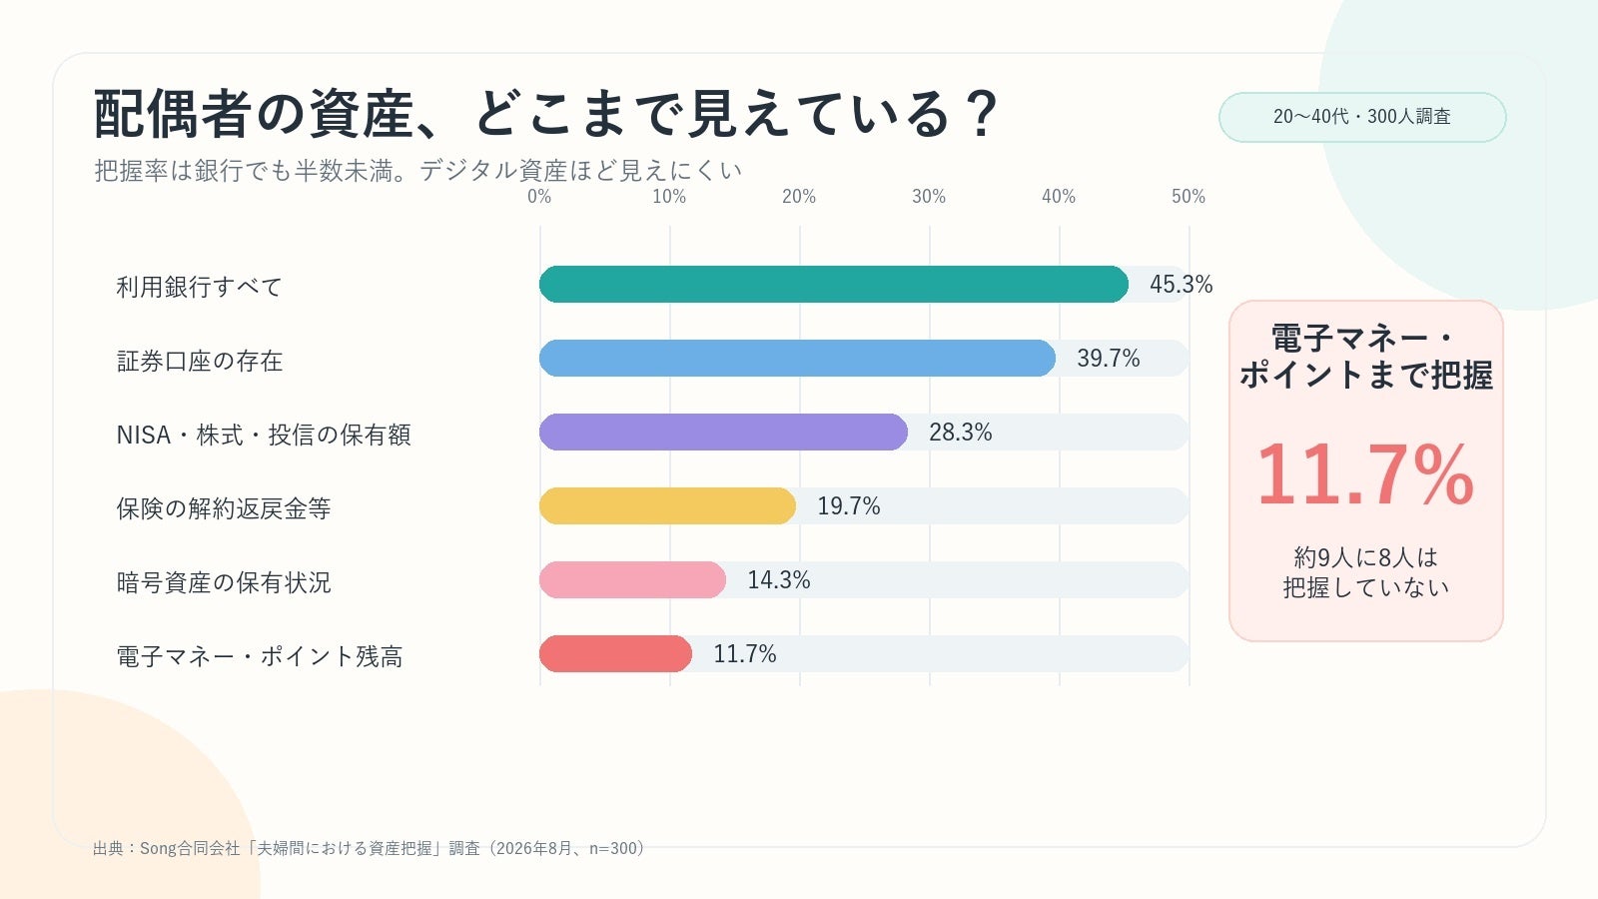Select the 利用銀行すべて category label
Screen dimensions: 1598x899
pos(200,287)
